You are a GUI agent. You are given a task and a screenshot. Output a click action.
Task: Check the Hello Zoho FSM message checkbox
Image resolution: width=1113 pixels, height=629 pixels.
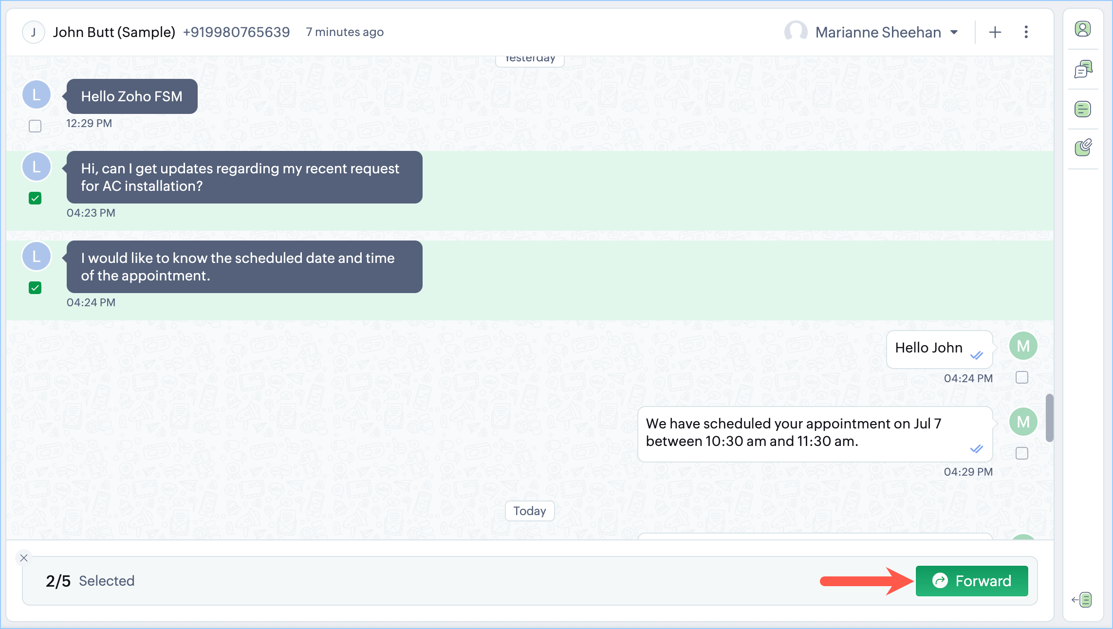click(35, 126)
